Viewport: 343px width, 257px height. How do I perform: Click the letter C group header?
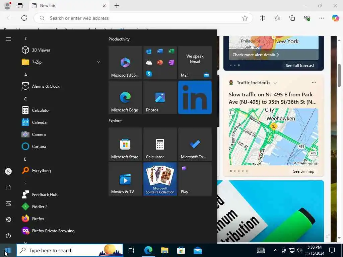tap(25, 99)
